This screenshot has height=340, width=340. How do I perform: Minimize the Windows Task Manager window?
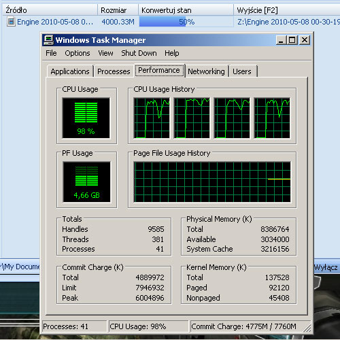point(281,40)
